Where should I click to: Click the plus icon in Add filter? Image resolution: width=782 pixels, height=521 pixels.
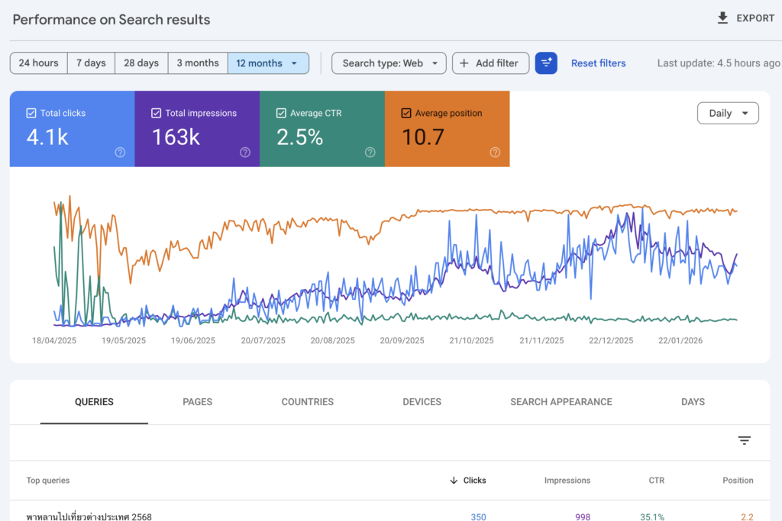pos(464,63)
